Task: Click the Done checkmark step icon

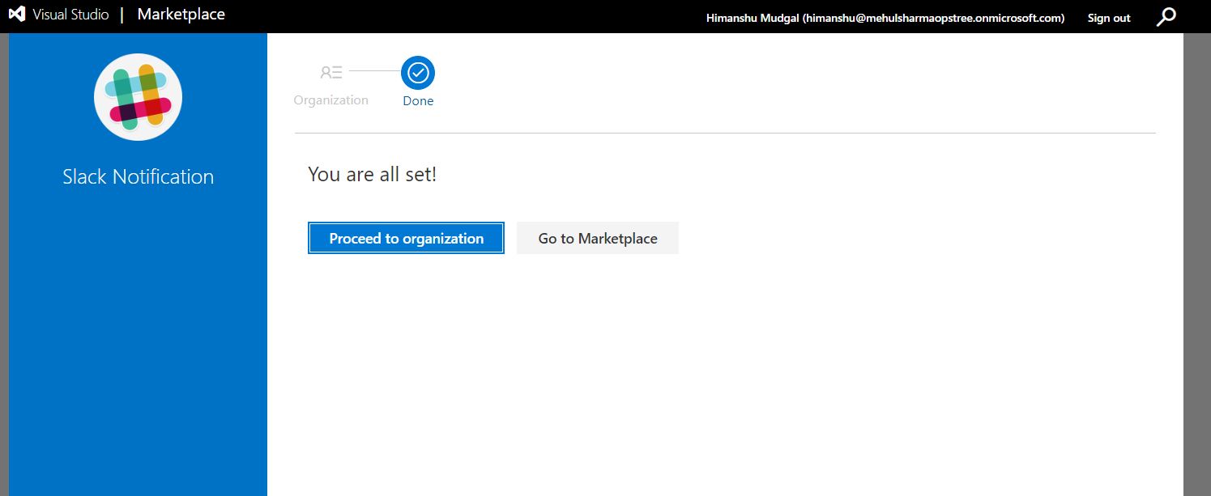Action: pos(418,73)
